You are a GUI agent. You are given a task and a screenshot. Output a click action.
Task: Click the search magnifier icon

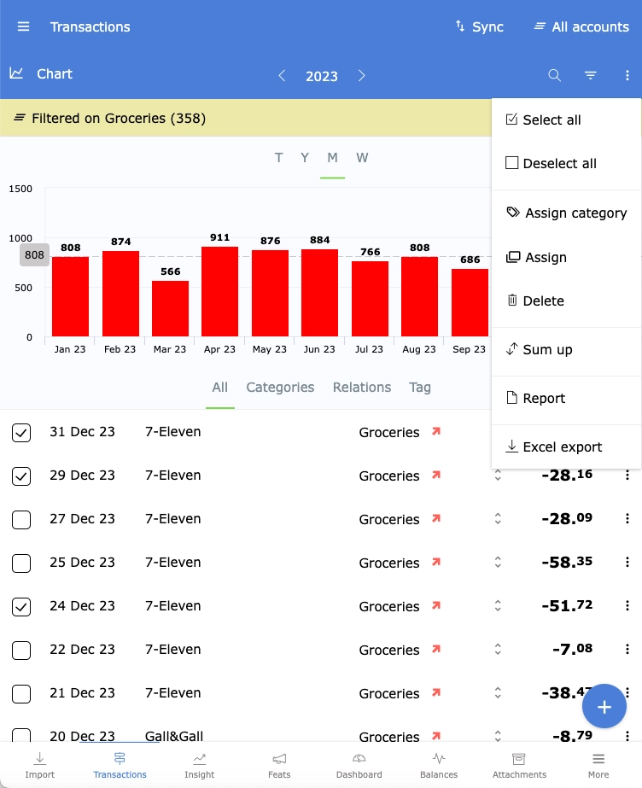click(x=554, y=75)
